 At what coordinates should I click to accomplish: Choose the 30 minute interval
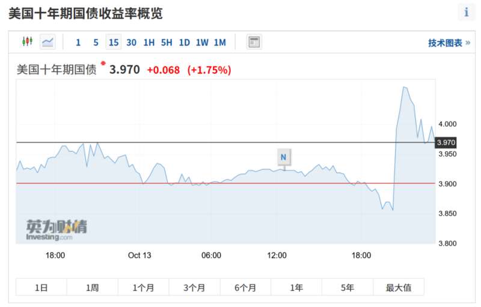point(131,42)
